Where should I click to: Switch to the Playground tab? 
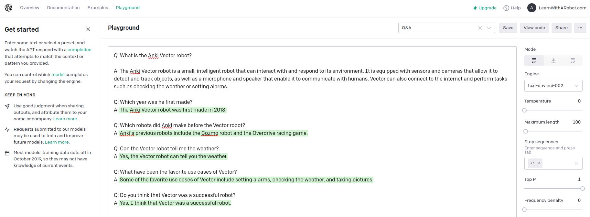pos(128,7)
